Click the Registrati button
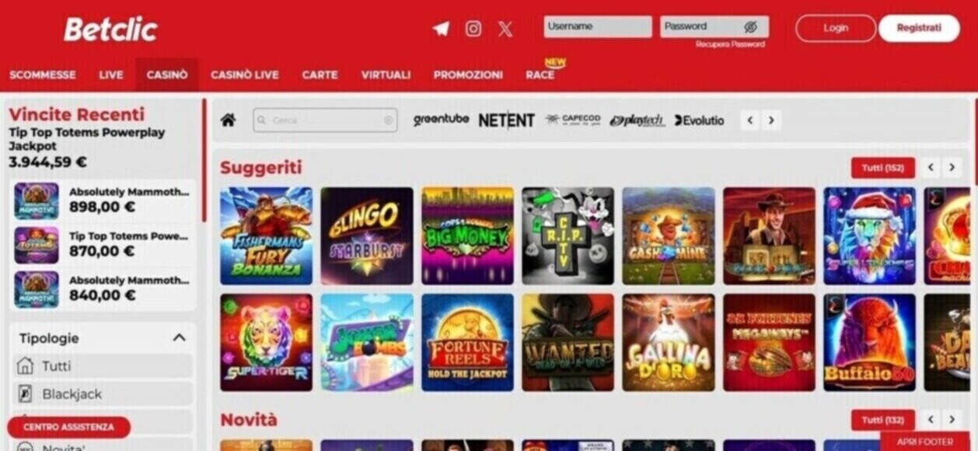The width and height of the screenshot is (978, 451). tap(919, 28)
